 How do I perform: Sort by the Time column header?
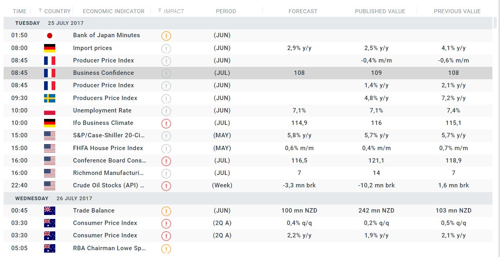(x=20, y=11)
